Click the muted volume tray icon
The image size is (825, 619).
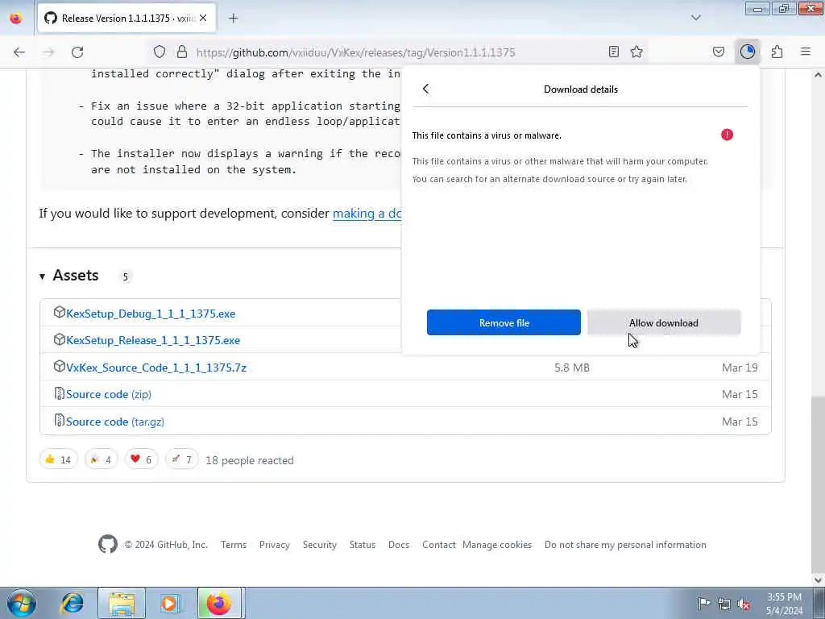coord(744,604)
